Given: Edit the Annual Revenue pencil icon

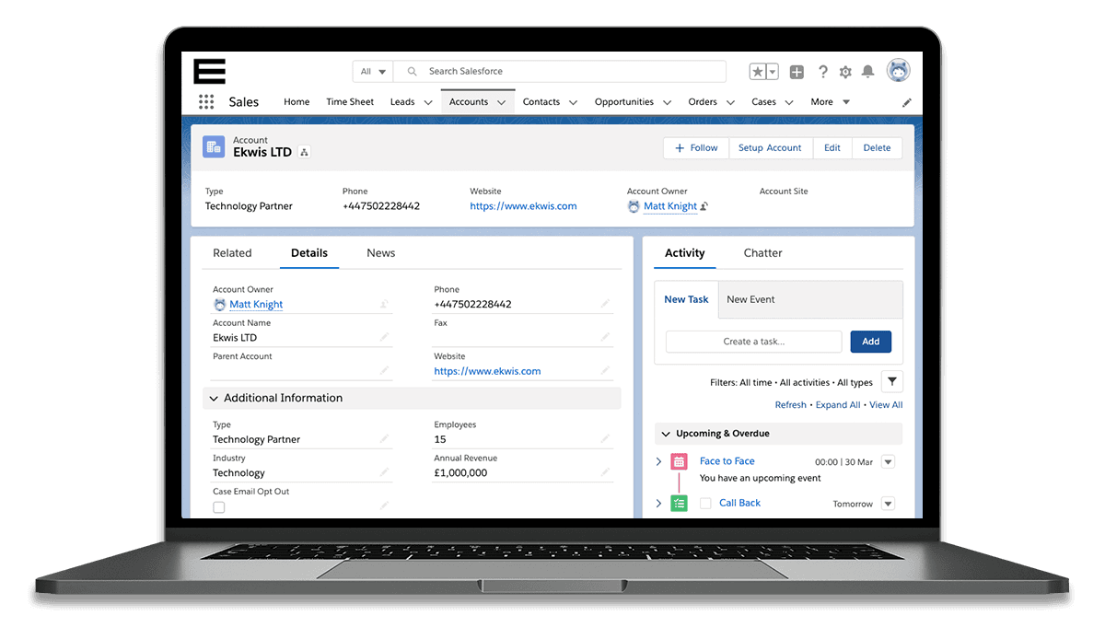Looking at the screenshot, I should (x=605, y=472).
